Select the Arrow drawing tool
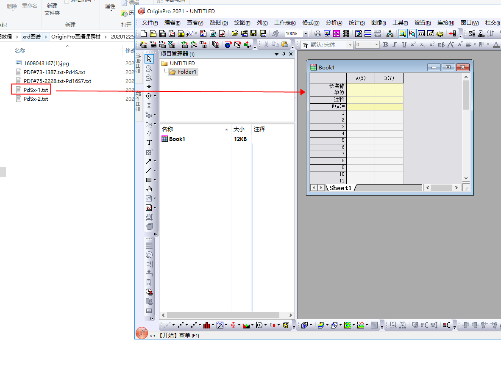This screenshot has width=501, height=375. pos(149,161)
